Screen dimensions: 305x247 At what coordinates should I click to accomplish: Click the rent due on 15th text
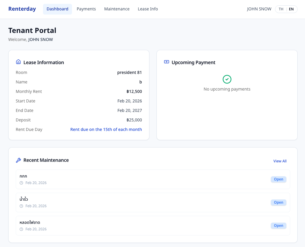coord(106,129)
